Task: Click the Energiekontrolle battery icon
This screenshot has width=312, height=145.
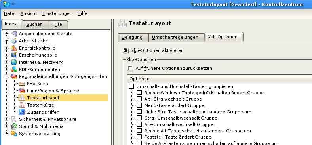Action: click(14, 48)
